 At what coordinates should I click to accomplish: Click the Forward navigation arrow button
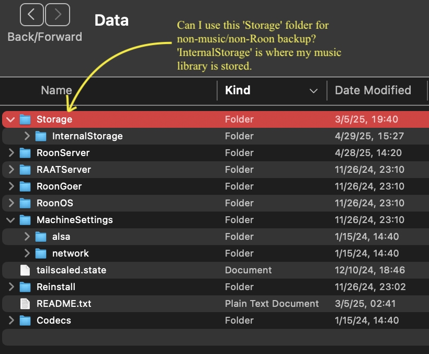click(58, 15)
